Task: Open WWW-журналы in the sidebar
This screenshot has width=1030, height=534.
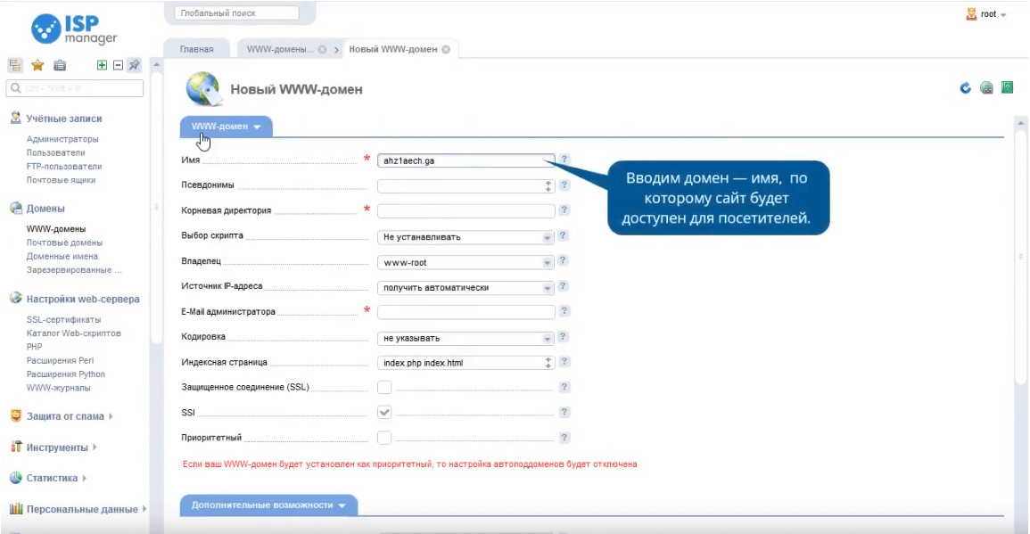Action: 59,388
